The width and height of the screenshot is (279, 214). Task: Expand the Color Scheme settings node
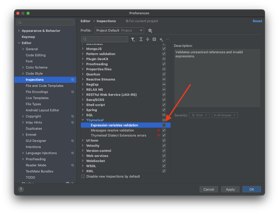pyautogui.click(x=23, y=67)
